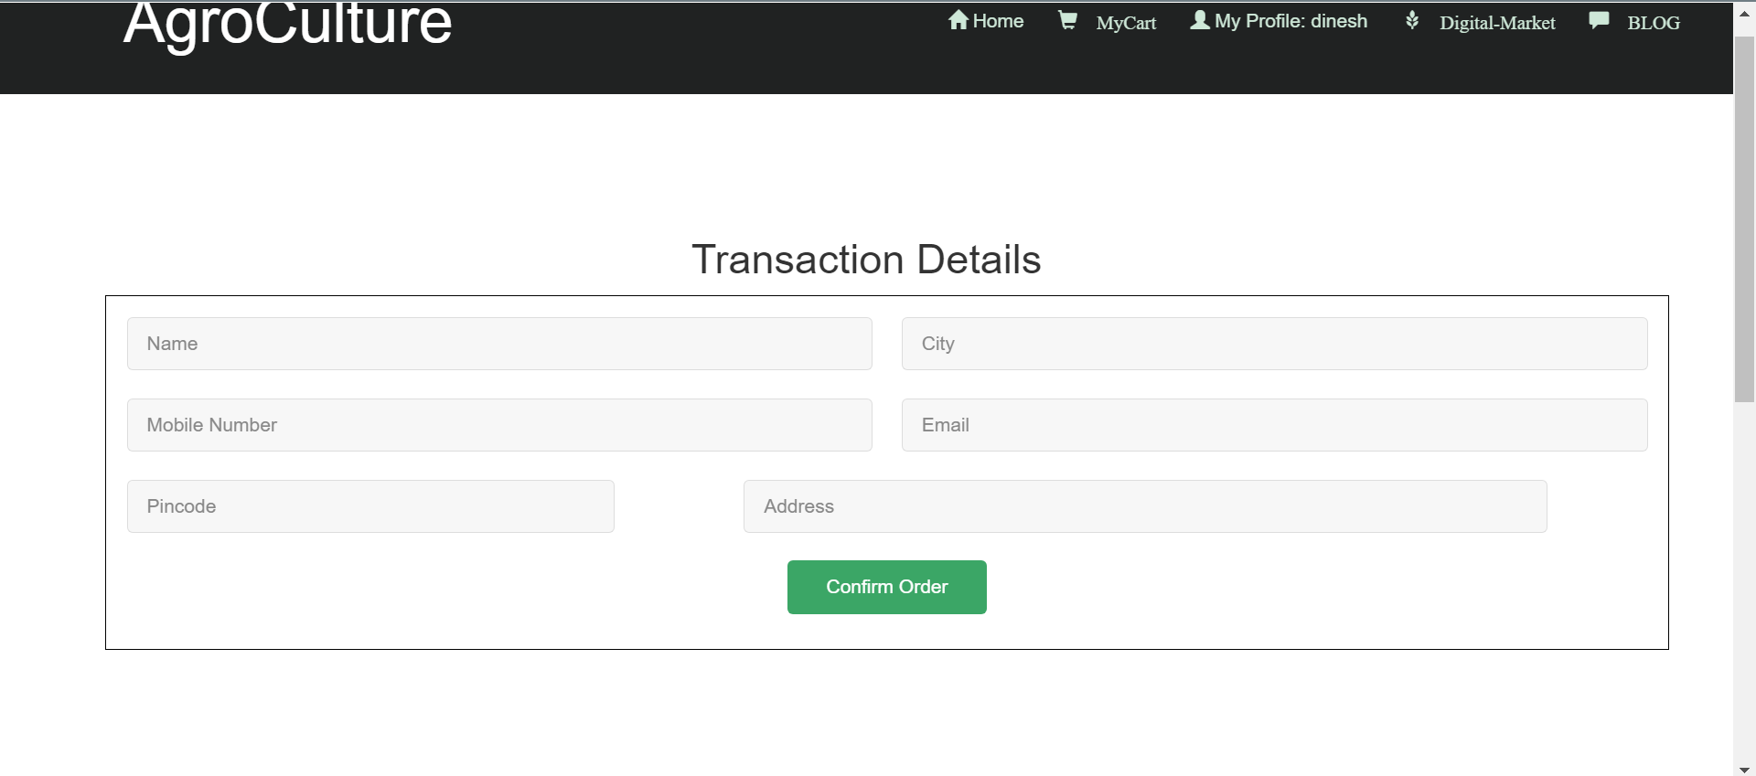Click into the Pincode field
Image resolution: width=1756 pixels, height=776 pixels.
(370, 506)
